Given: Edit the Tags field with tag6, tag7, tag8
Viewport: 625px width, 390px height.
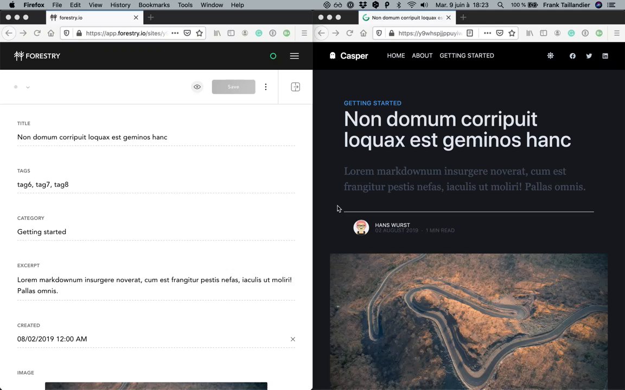Looking at the screenshot, I should coord(156,185).
